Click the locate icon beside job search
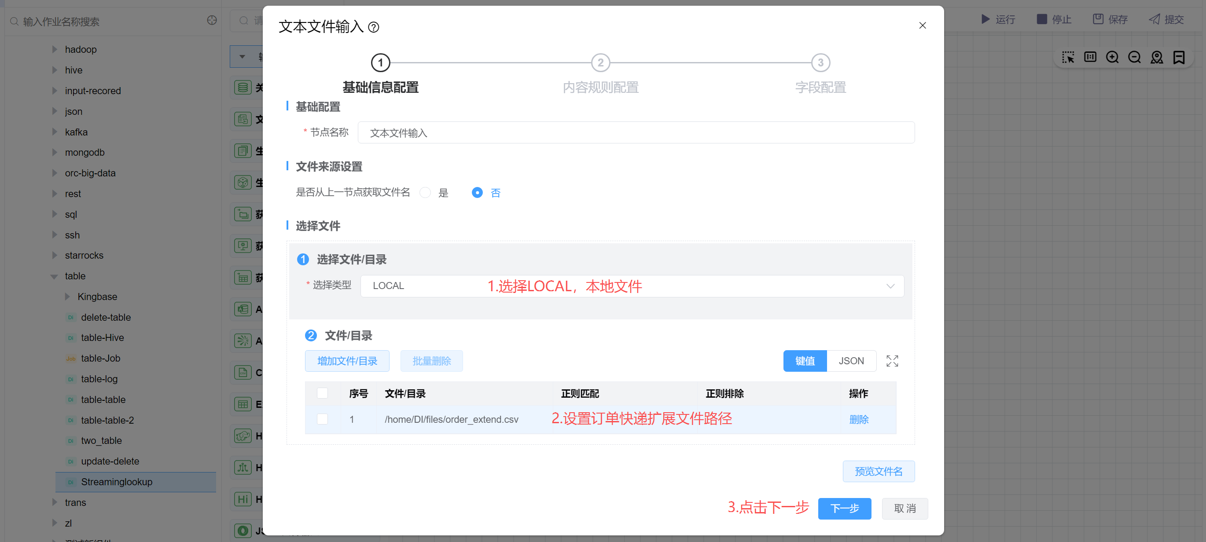Image resolution: width=1206 pixels, height=542 pixels. (x=212, y=21)
